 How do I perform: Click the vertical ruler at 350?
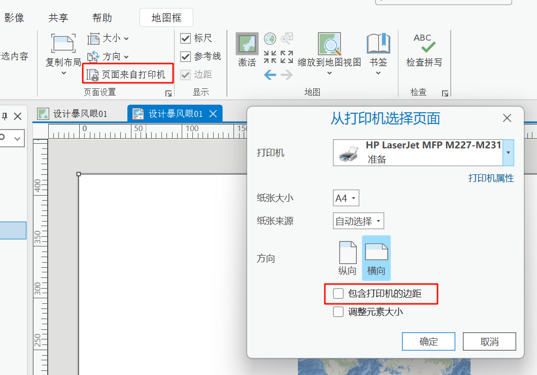click(38, 237)
